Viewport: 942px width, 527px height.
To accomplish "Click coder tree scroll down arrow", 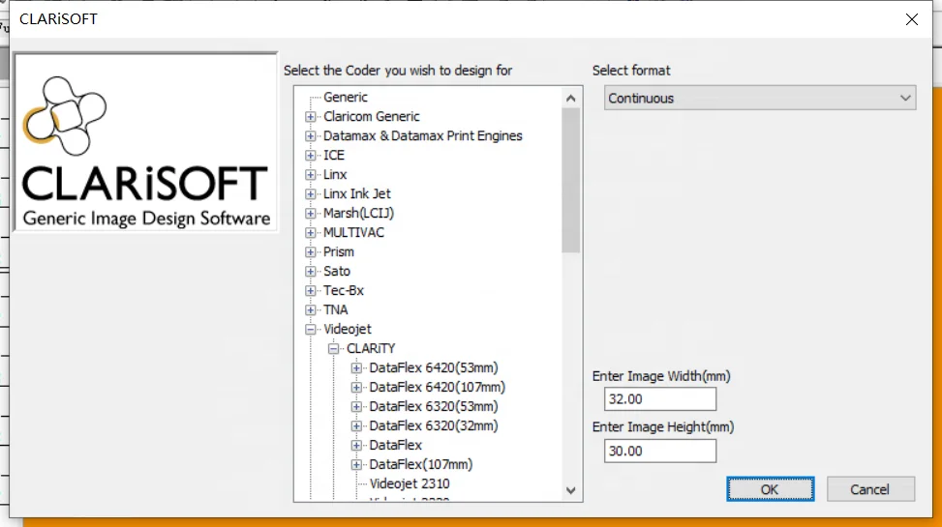I will coord(571,490).
